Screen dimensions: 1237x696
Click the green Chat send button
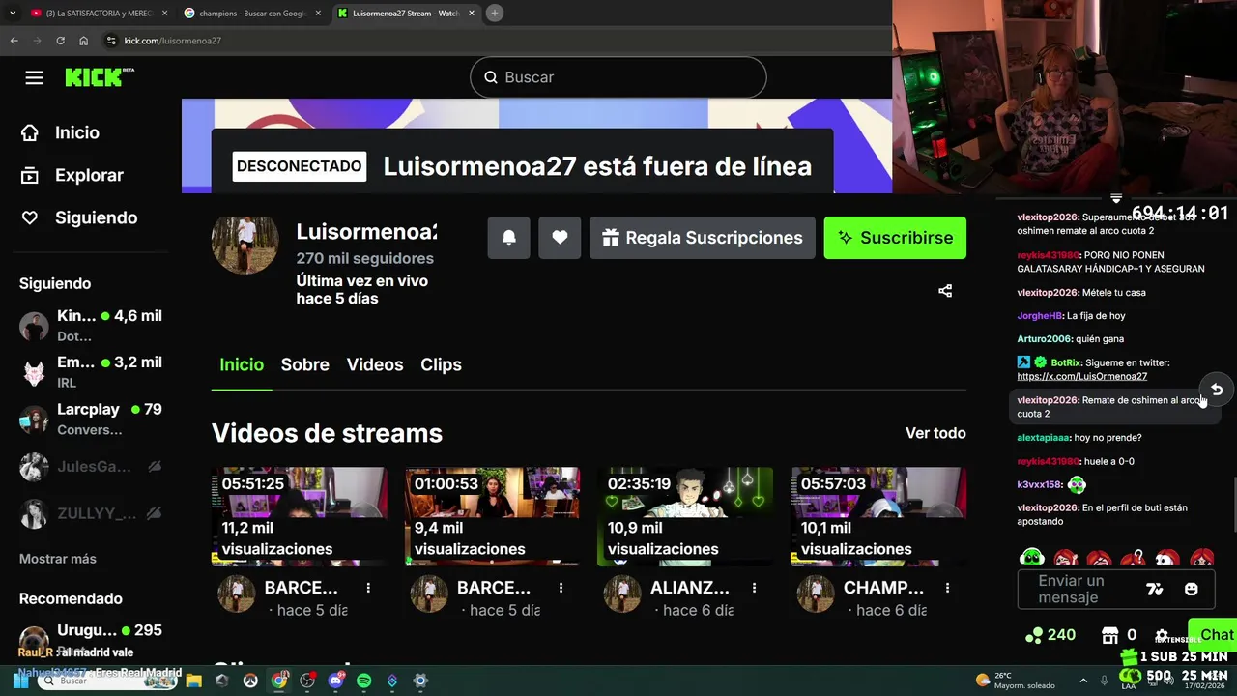1214,634
